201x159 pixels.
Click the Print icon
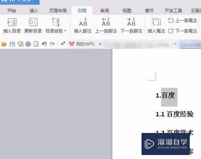tap(28, 44)
